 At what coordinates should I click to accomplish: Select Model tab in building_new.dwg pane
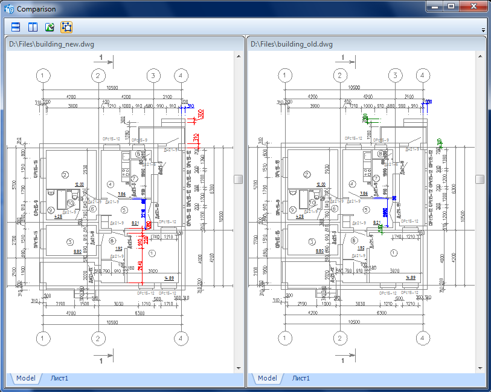tap(26, 378)
